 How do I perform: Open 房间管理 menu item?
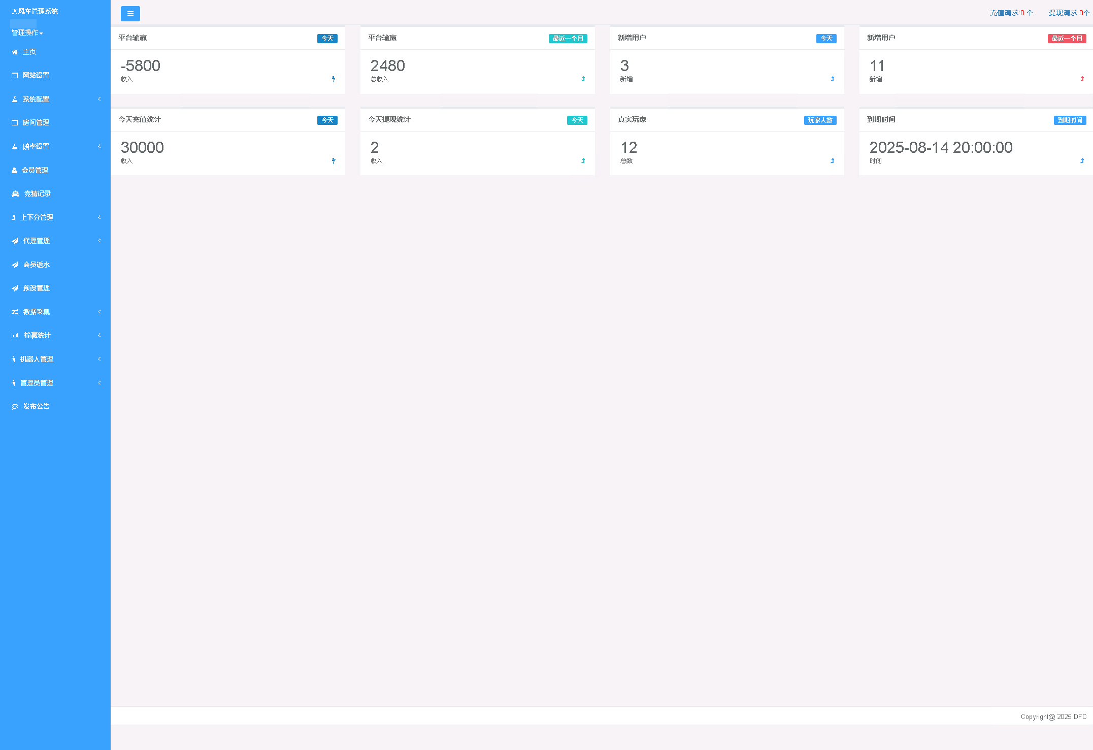coord(36,122)
